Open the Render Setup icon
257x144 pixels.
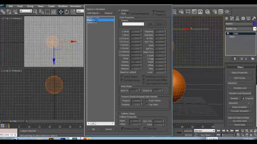point(215,12)
